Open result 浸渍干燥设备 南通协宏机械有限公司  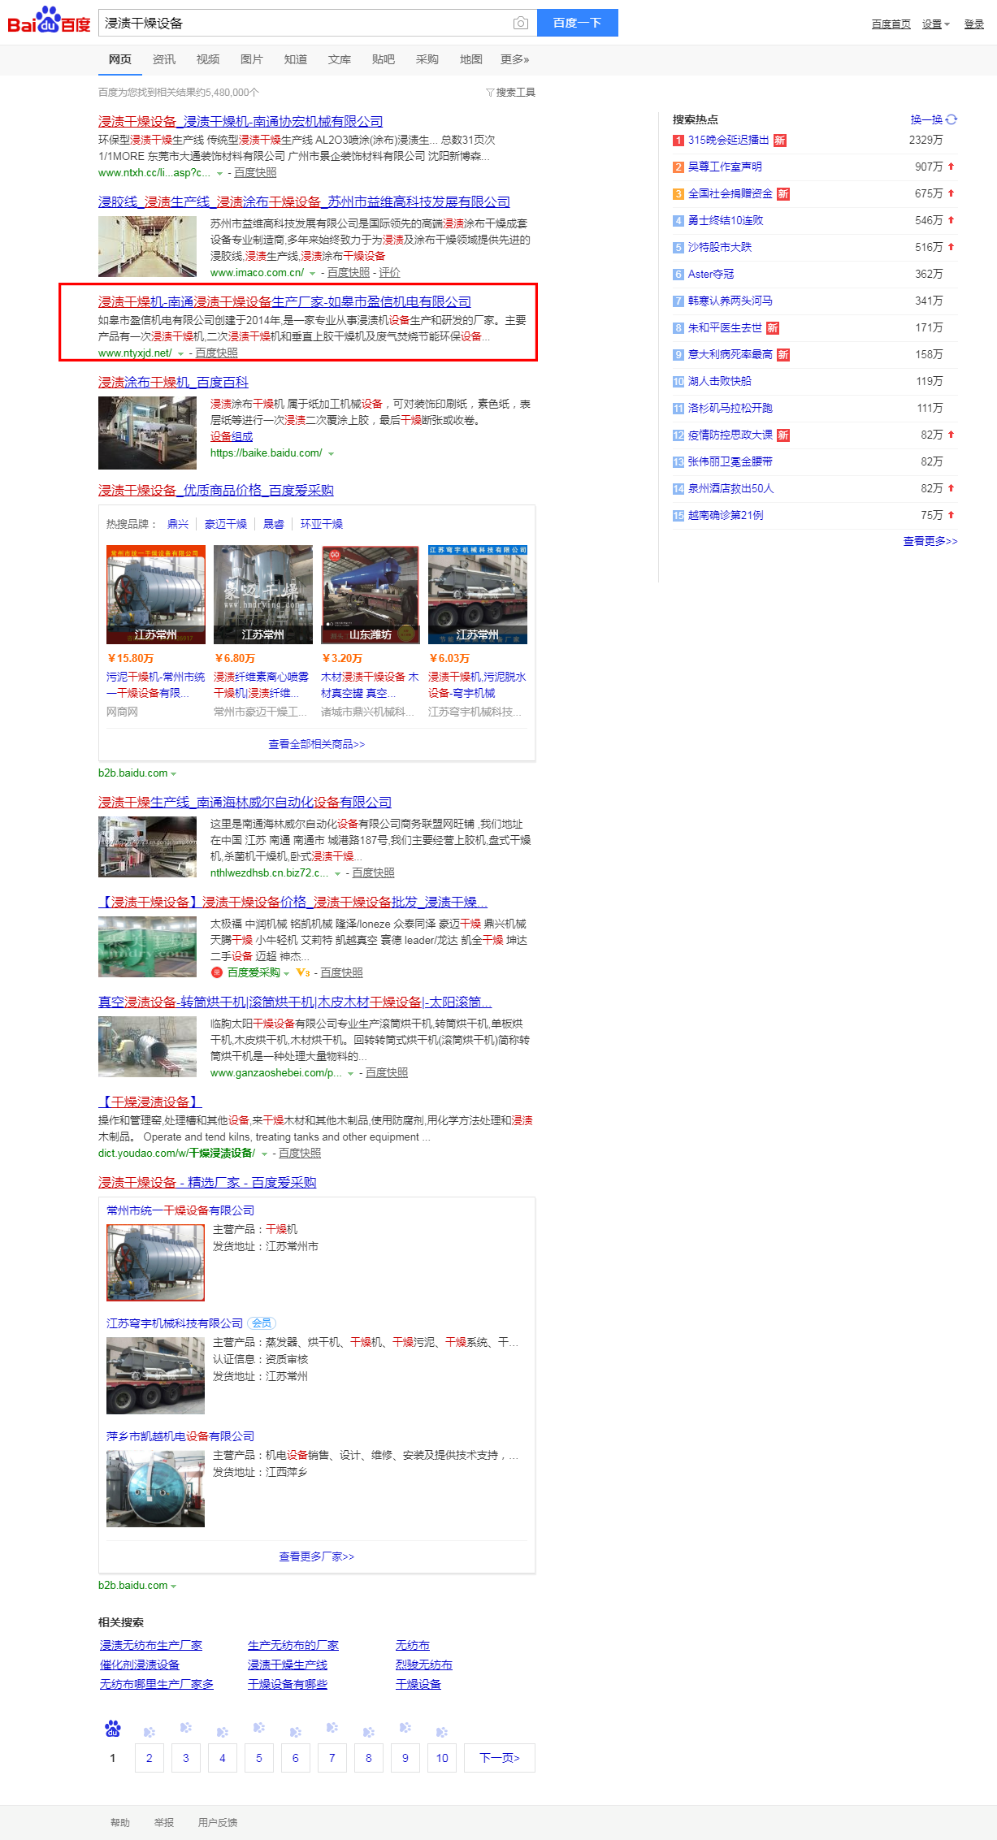241,121
